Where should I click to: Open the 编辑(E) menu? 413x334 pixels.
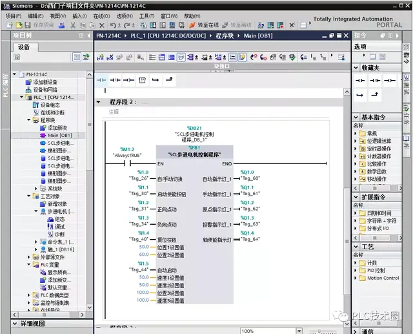(35, 16)
